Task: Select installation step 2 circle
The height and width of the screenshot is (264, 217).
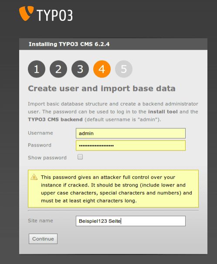Action: click(58, 69)
